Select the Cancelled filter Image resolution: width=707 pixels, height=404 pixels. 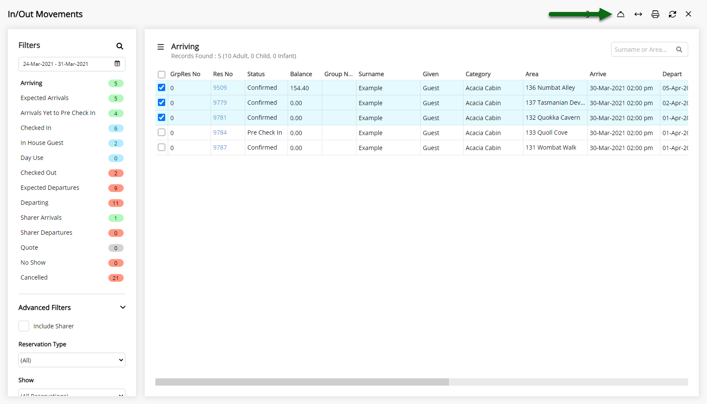pyautogui.click(x=34, y=277)
